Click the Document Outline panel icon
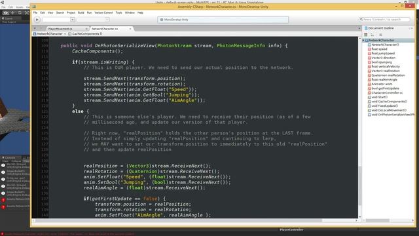Viewport: 419px width, 236px height. (x=366, y=28)
